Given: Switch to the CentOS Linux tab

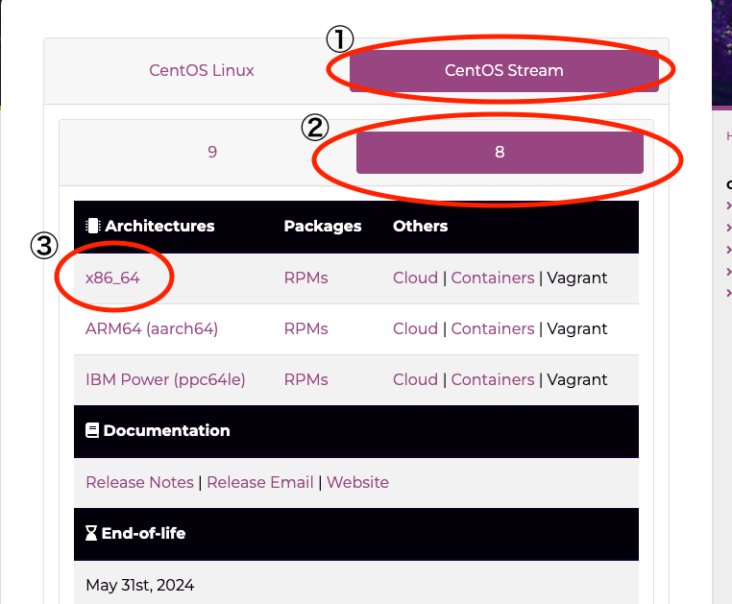Looking at the screenshot, I should click(202, 70).
